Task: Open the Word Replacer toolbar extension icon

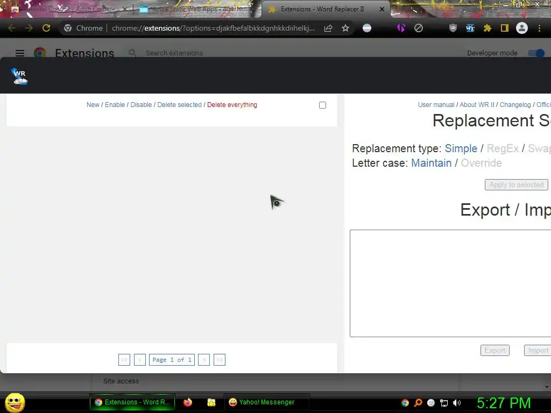Action: coord(470,28)
